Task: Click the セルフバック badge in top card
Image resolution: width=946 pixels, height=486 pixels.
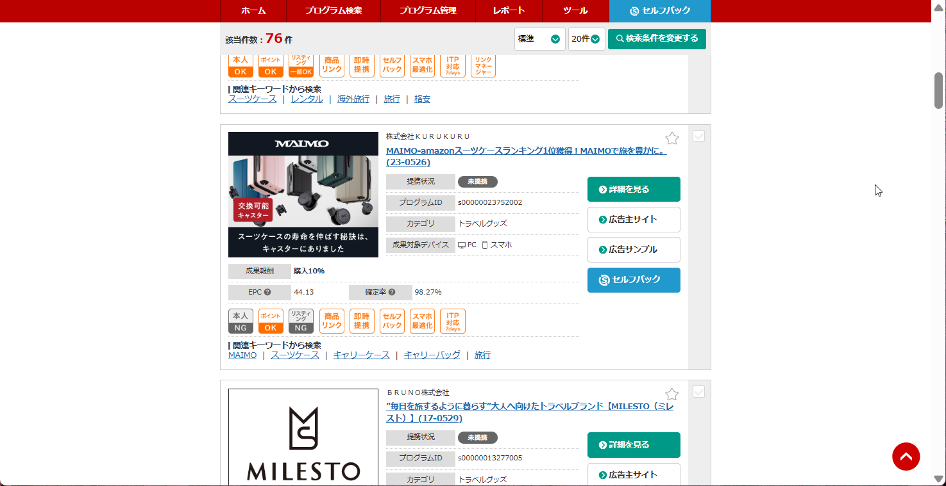Action: [392, 66]
